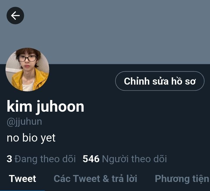Click the follower count number 546
The image size is (210, 191).
click(x=91, y=159)
